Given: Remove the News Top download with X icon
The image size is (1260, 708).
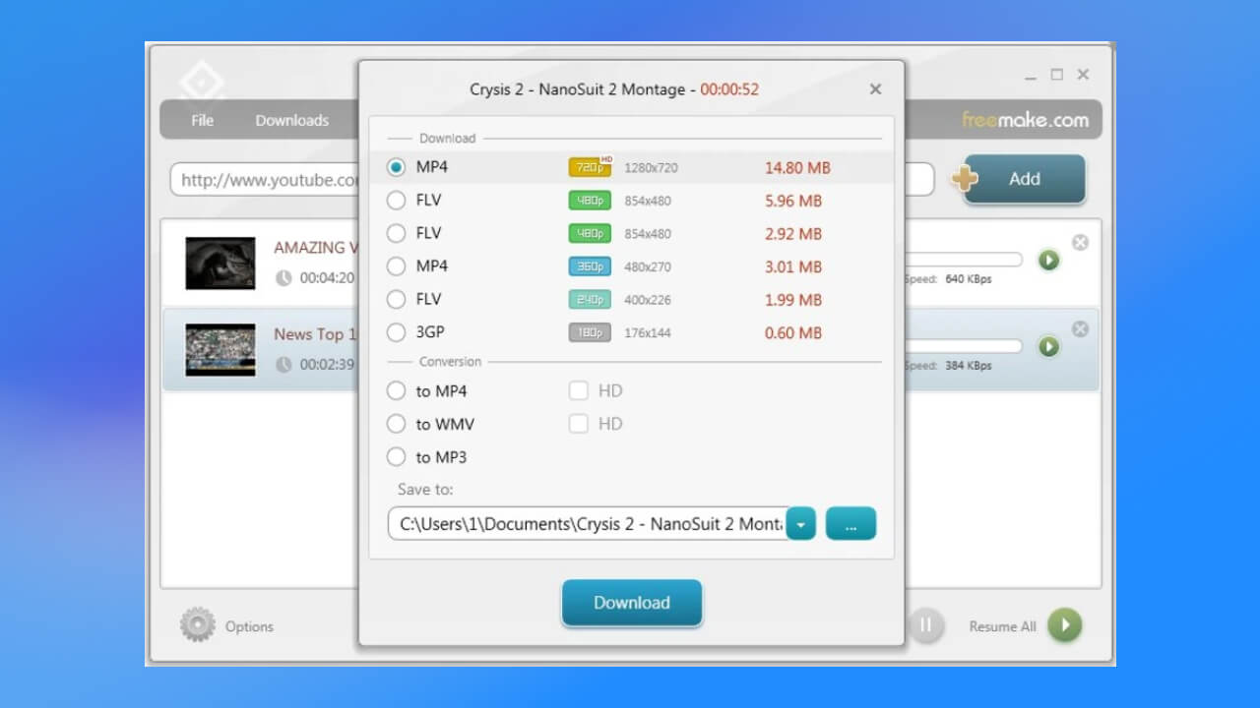Looking at the screenshot, I should click(x=1080, y=328).
